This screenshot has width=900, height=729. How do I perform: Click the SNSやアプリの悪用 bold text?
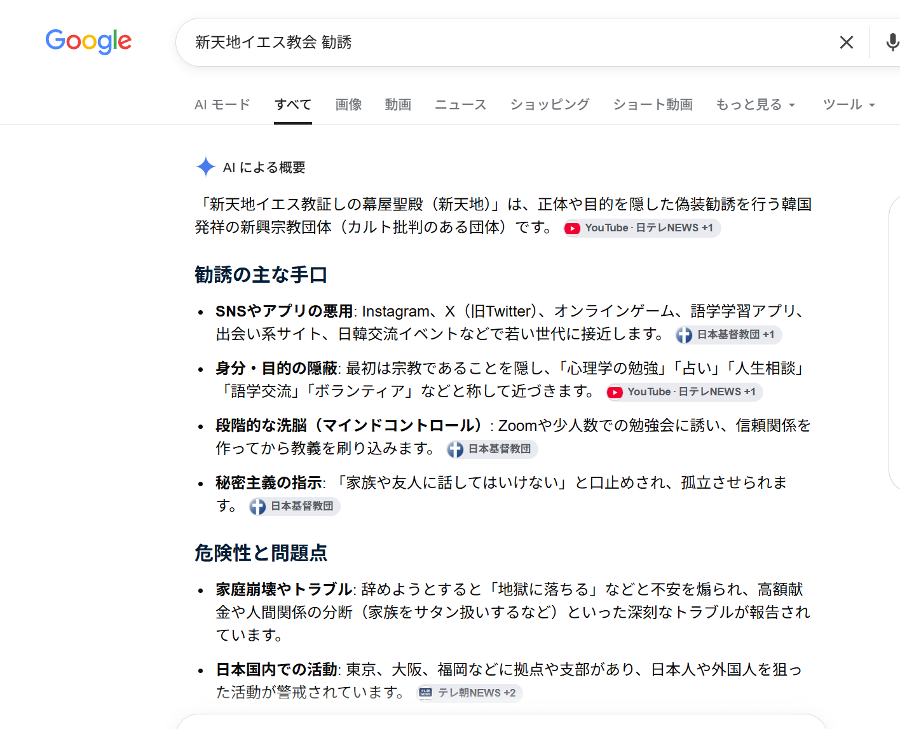(284, 311)
